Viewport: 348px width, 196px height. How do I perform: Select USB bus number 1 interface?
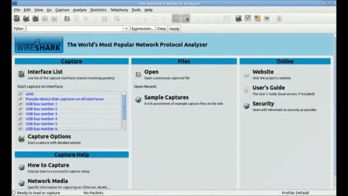[41, 104]
